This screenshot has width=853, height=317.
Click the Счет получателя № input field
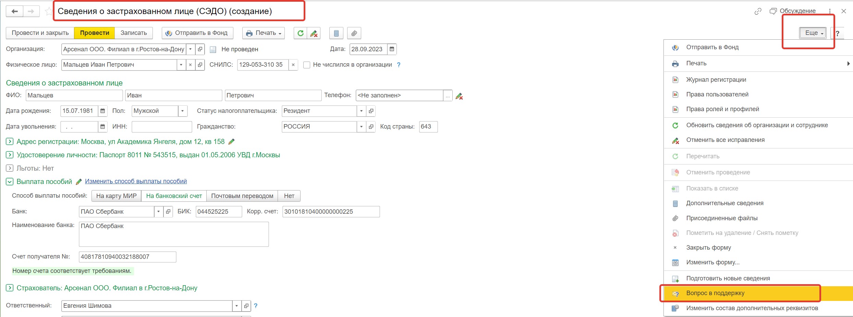127,257
